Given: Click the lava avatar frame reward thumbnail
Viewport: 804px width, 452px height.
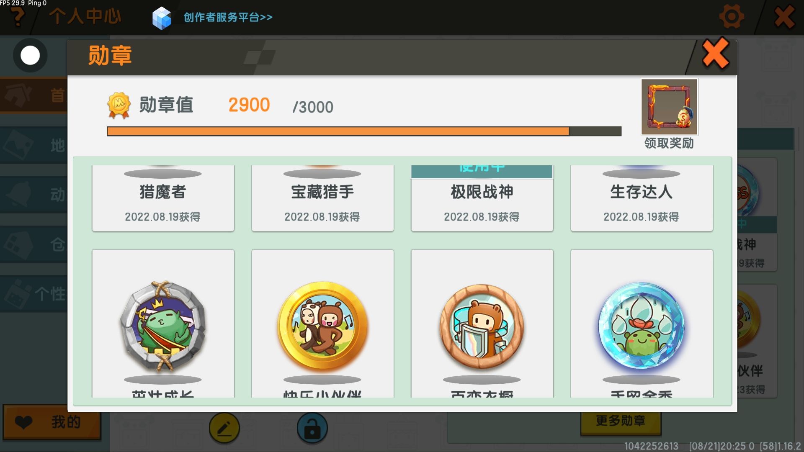Looking at the screenshot, I should pyautogui.click(x=669, y=107).
